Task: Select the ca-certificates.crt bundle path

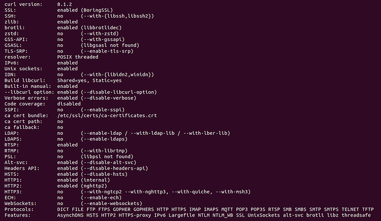Action: (x=107, y=115)
